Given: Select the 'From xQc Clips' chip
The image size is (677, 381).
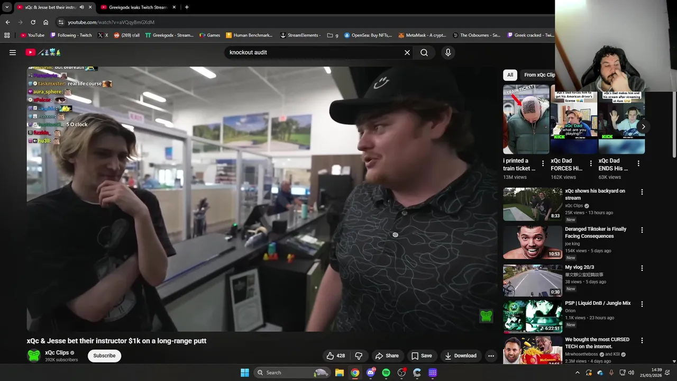Looking at the screenshot, I should click(539, 75).
